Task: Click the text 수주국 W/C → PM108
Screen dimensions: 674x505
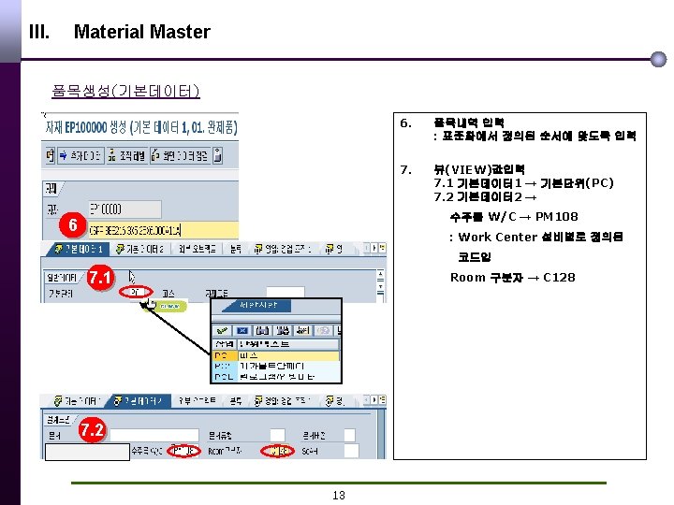Action: coord(514,216)
